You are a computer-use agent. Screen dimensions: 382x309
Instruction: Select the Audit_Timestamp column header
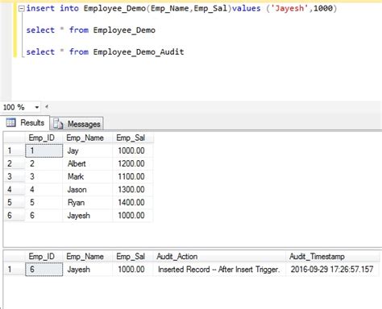[x=333, y=257]
